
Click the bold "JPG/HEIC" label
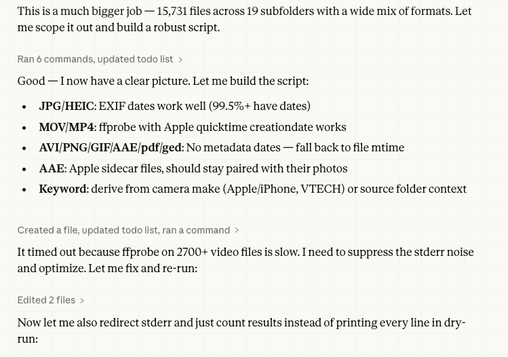(66, 107)
